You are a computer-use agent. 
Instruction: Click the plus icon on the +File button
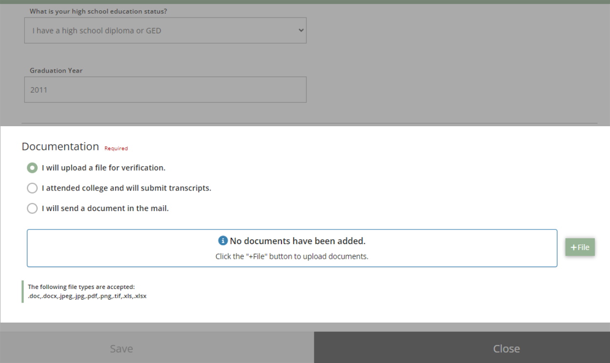[574, 247]
